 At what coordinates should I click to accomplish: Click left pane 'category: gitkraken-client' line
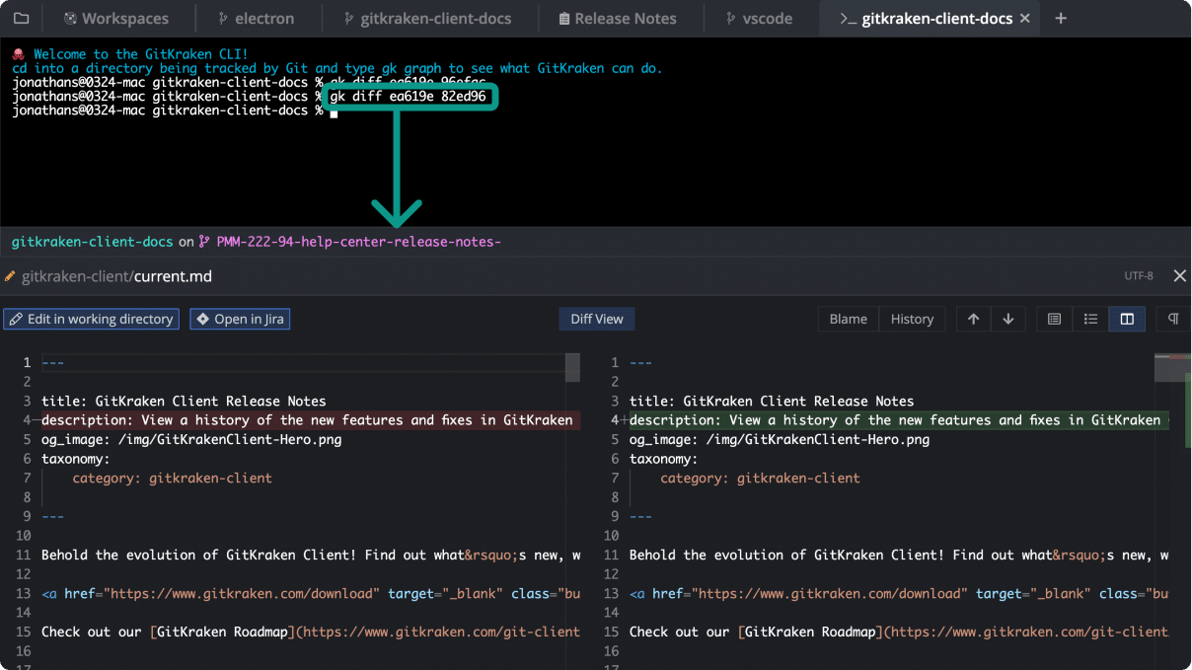[x=172, y=478]
